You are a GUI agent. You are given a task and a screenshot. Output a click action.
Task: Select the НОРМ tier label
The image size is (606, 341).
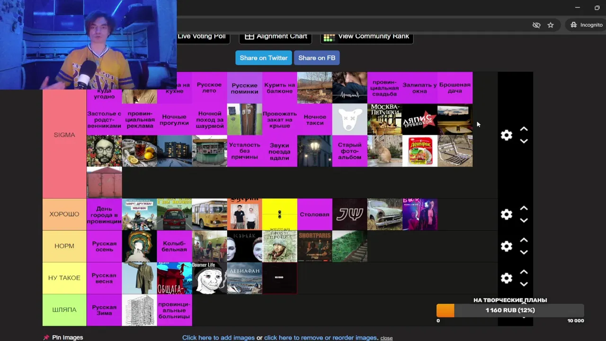tap(64, 246)
